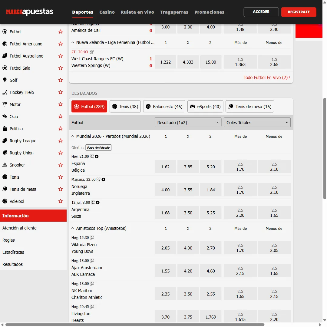Open Ruleta en vivo tab
Viewport: 327px width, 327px height.
(x=137, y=12)
